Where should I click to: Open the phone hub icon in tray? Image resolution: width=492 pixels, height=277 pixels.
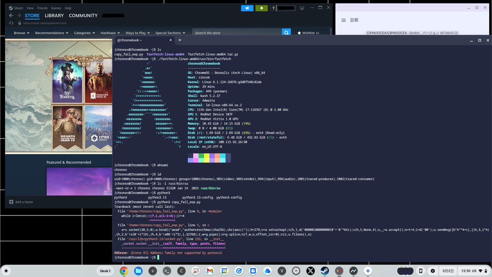[421, 271]
